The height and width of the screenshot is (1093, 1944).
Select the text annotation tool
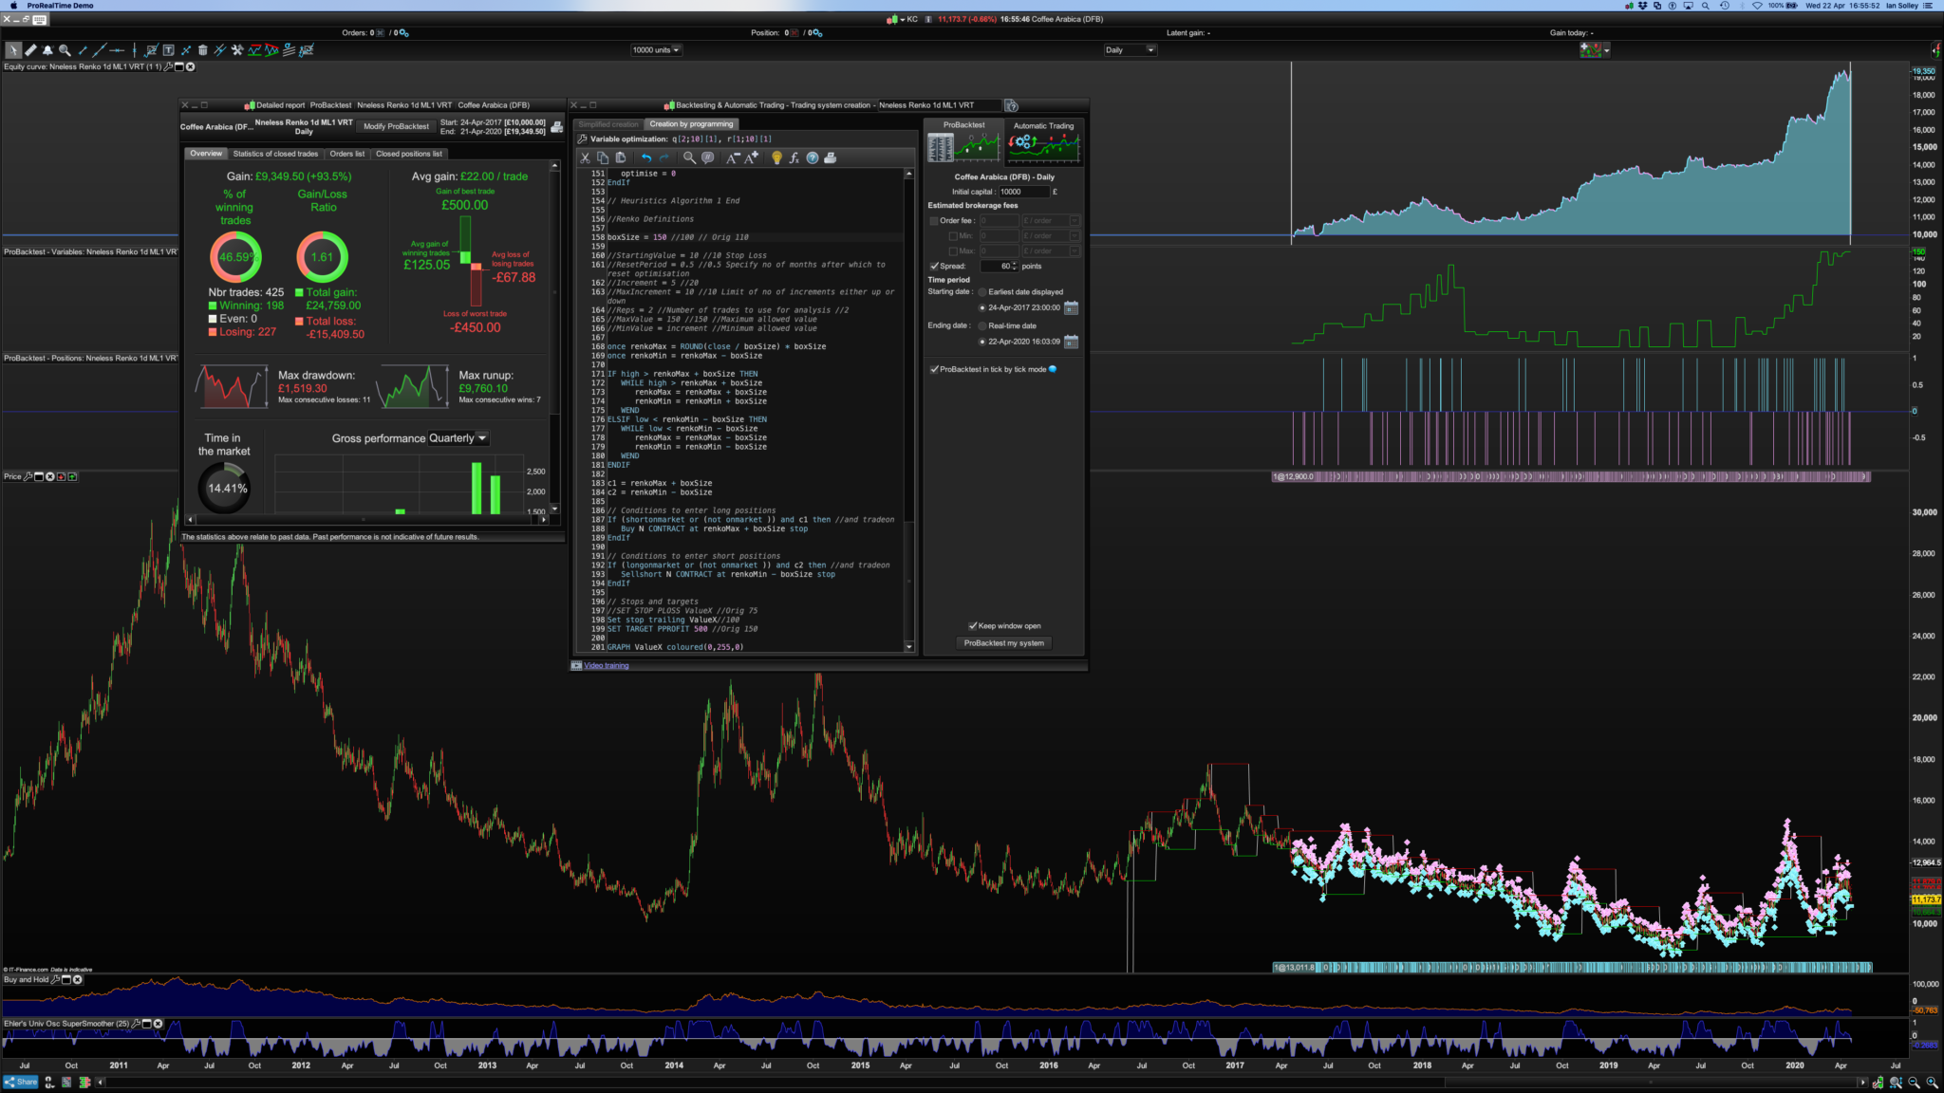pyautogui.click(x=168, y=50)
